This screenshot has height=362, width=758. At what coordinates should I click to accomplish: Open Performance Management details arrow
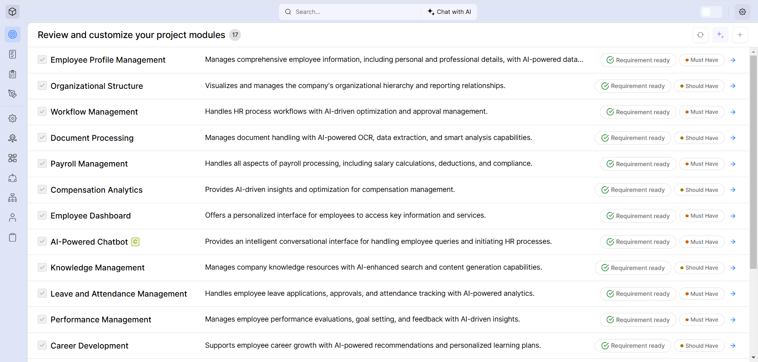tap(733, 320)
